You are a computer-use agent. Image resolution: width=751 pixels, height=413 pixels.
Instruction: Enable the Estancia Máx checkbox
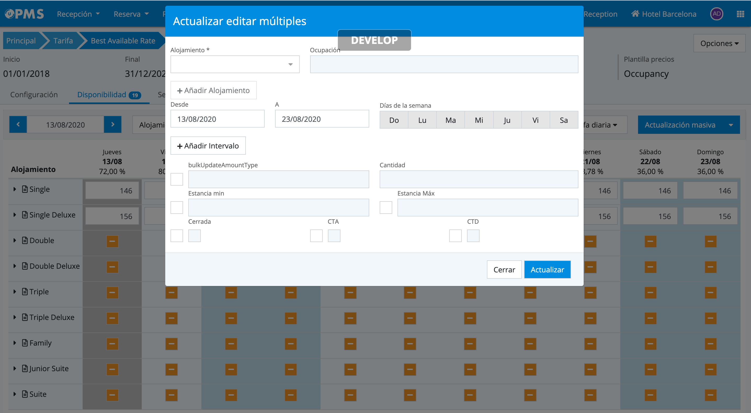pyautogui.click(x=386, y=208)
